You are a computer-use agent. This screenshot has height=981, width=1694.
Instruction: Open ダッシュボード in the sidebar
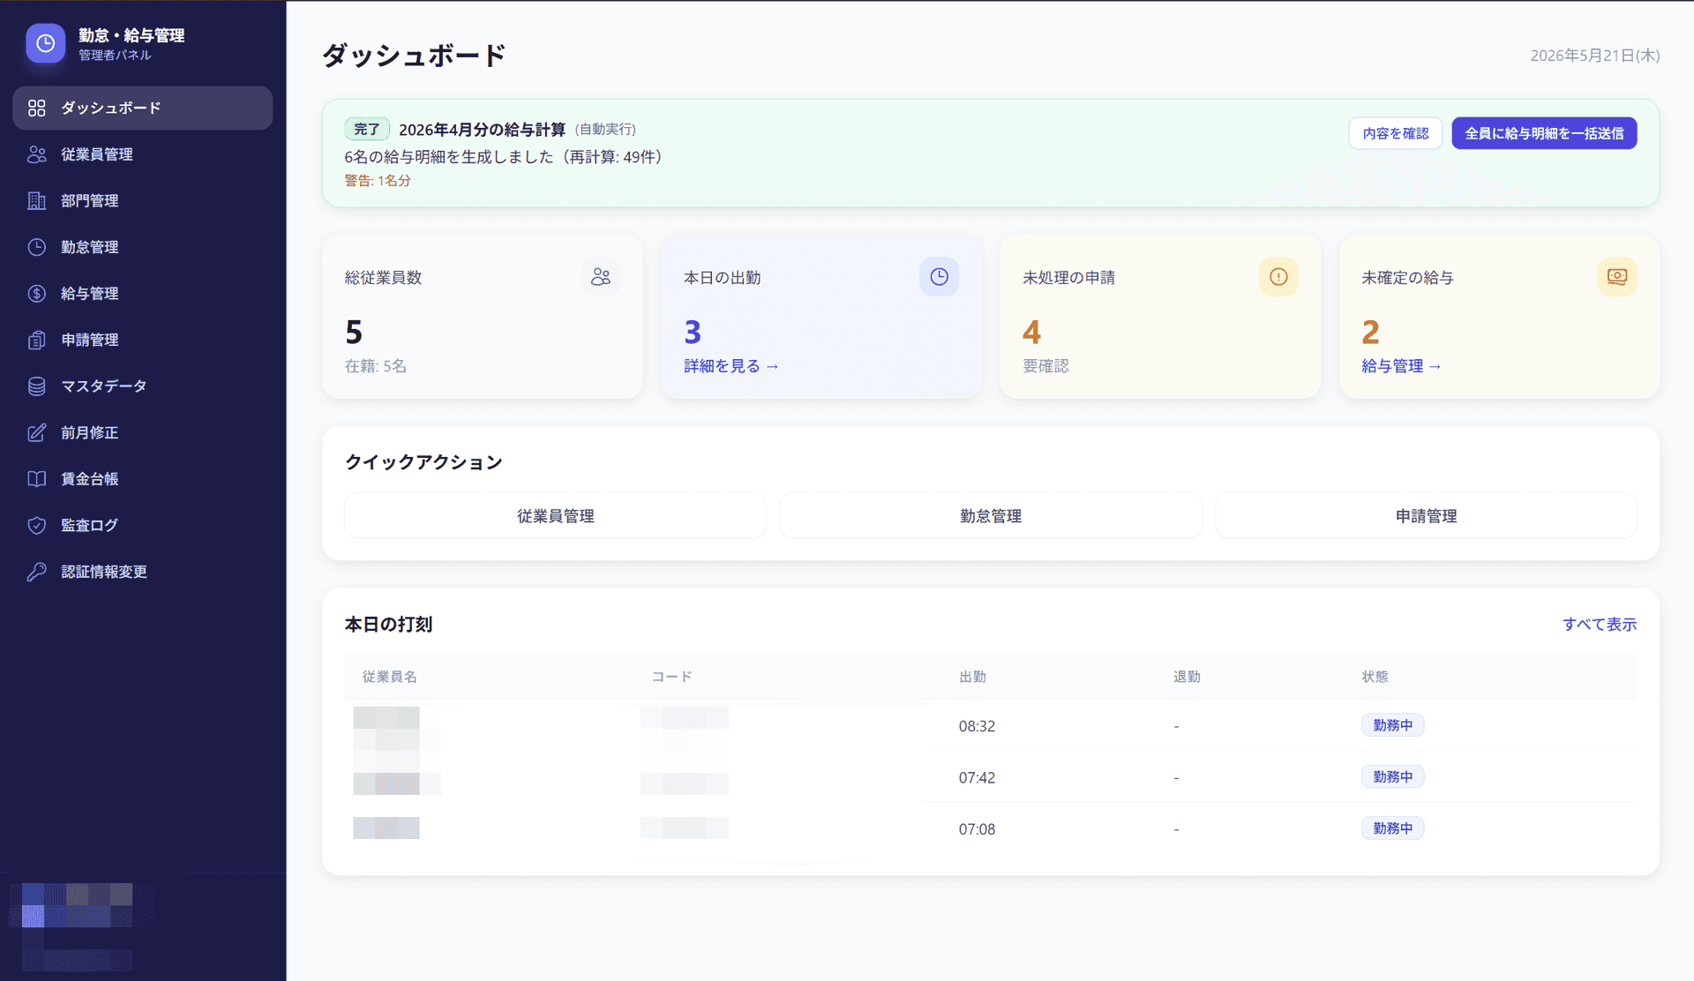[143, 108]
